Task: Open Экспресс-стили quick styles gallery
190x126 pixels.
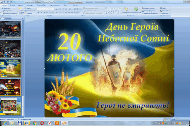Action: (x=136, y=10)
